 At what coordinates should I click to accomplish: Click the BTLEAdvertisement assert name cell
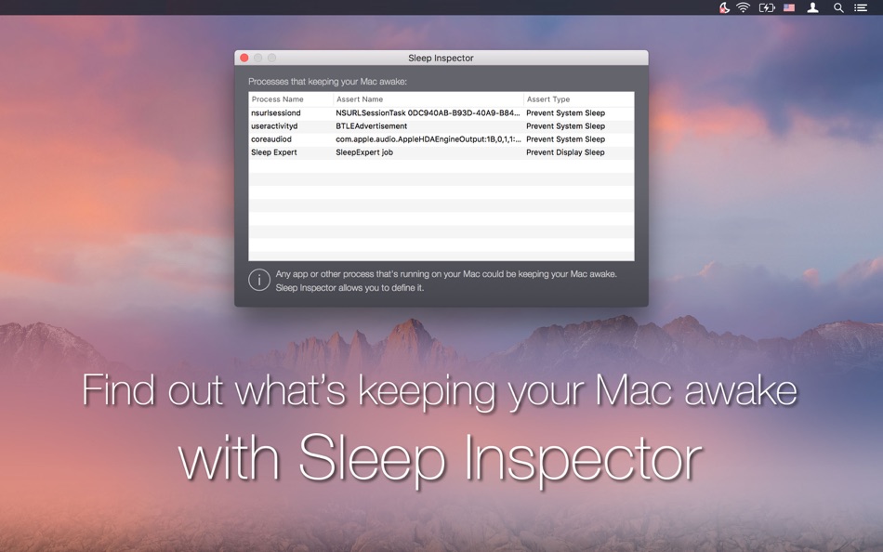[x=371, y=126]
